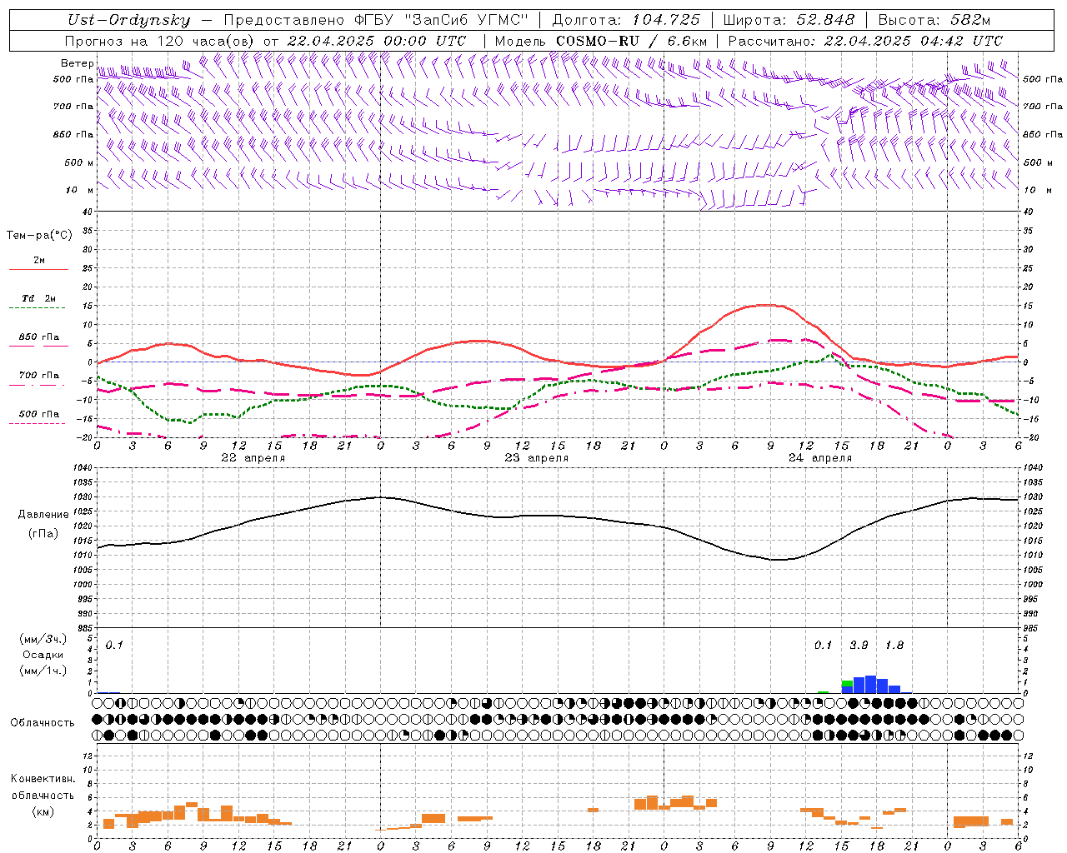Click the Рассчитано: 22.04.2025 04:42 UTC text

pos(865,41)
